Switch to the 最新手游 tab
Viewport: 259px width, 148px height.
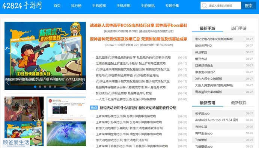(208, 28)
